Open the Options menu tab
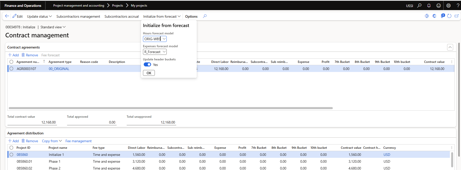Viewport: 461px width, 170px height. point(191,16)
